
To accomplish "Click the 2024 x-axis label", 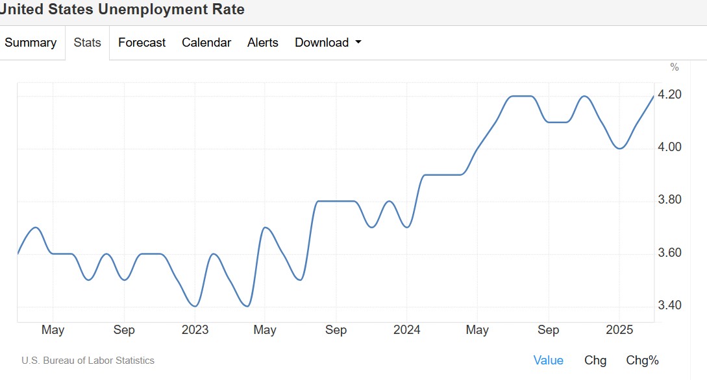I will [x=406, y=329].
